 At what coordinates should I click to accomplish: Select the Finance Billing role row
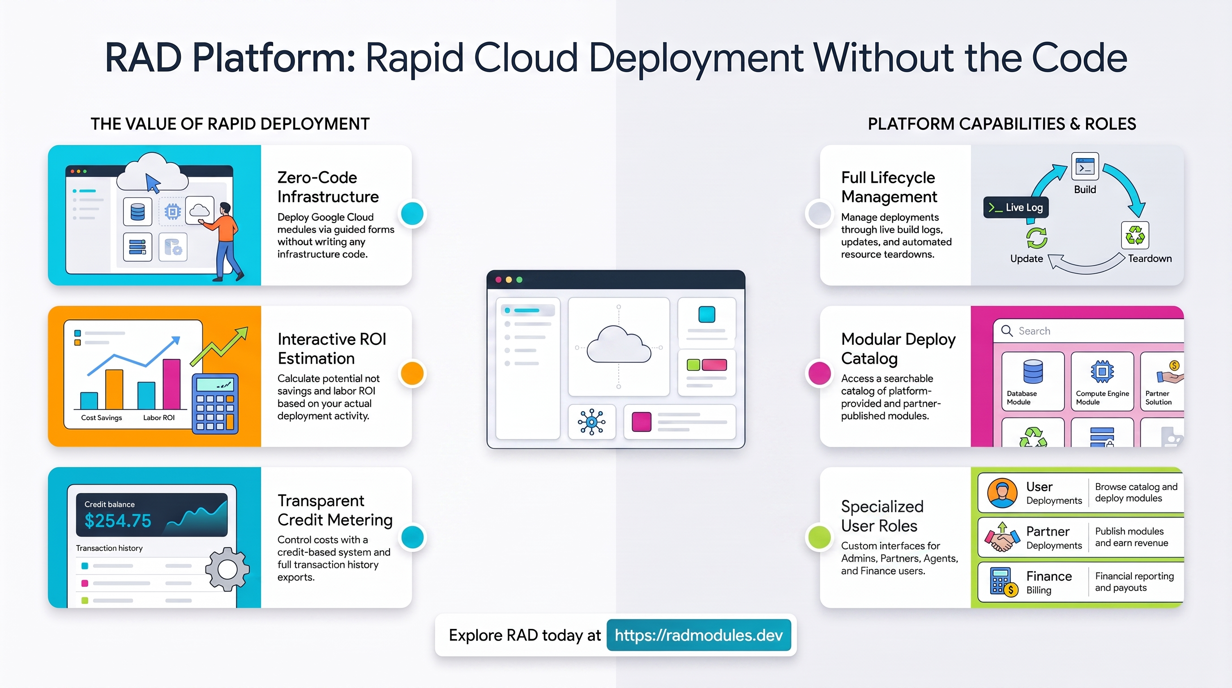pos(1081,582)
